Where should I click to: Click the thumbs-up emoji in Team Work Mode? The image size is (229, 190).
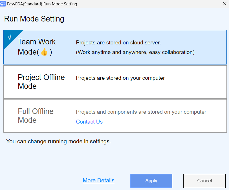44,52
